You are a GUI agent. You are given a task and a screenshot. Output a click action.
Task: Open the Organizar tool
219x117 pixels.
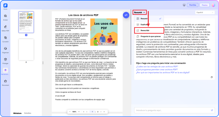5,50
